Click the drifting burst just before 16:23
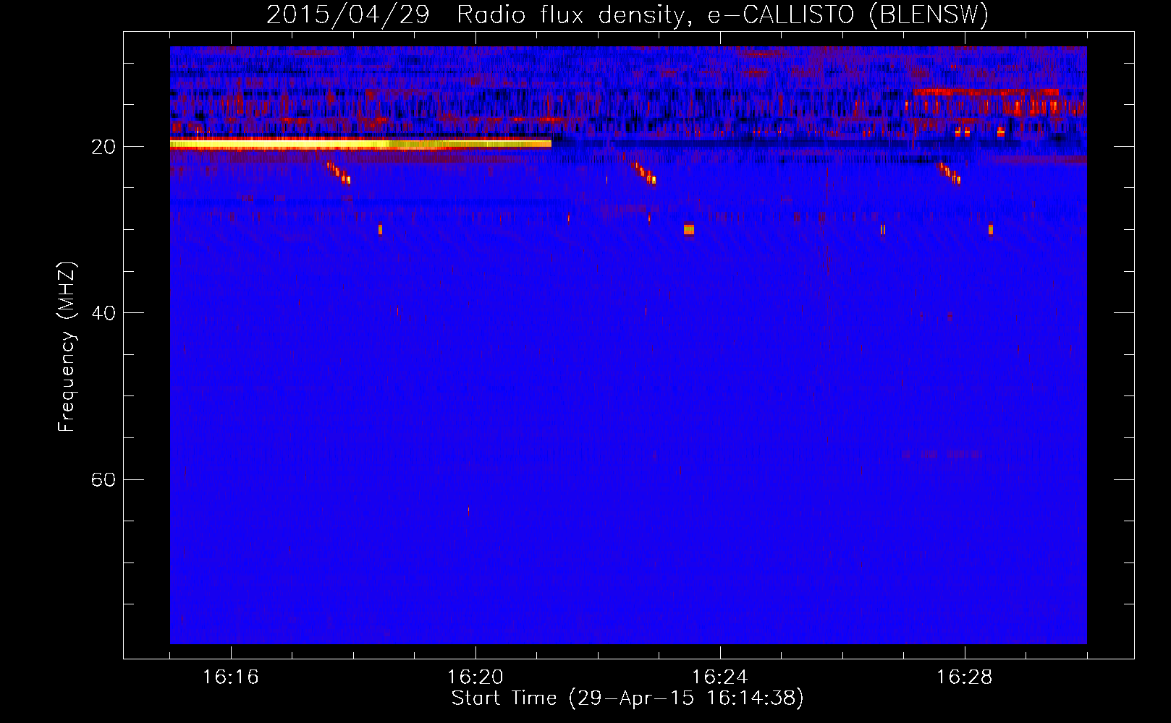Viewport: 1171px width, 723px height. (643, 173)
